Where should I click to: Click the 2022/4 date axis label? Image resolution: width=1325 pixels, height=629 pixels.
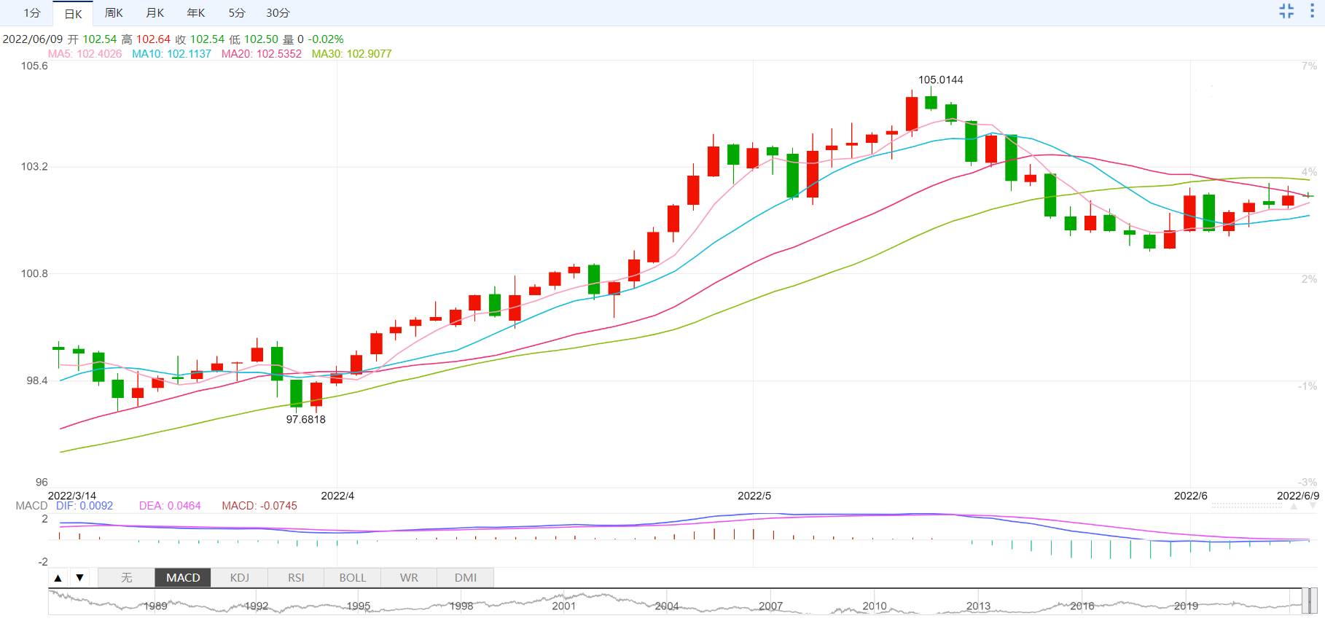pos(337,496)
